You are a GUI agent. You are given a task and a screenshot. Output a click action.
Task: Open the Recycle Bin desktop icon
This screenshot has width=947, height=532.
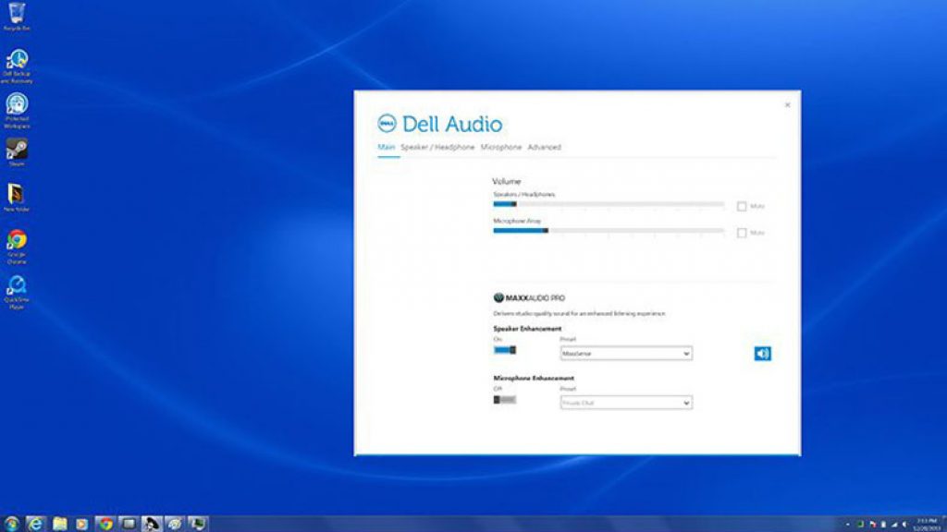coord(17,17)
